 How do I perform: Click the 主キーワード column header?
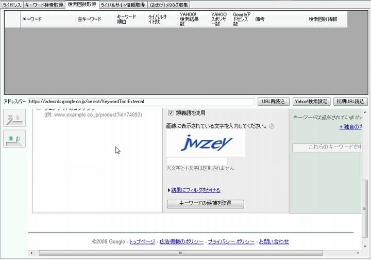pos(95,19)
